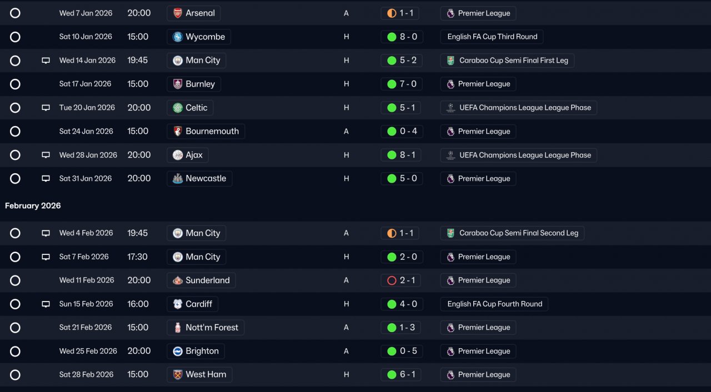Click the Celtic club badge icon
The height and width of the screenshot is (392, 711).
tap(178, 108)
